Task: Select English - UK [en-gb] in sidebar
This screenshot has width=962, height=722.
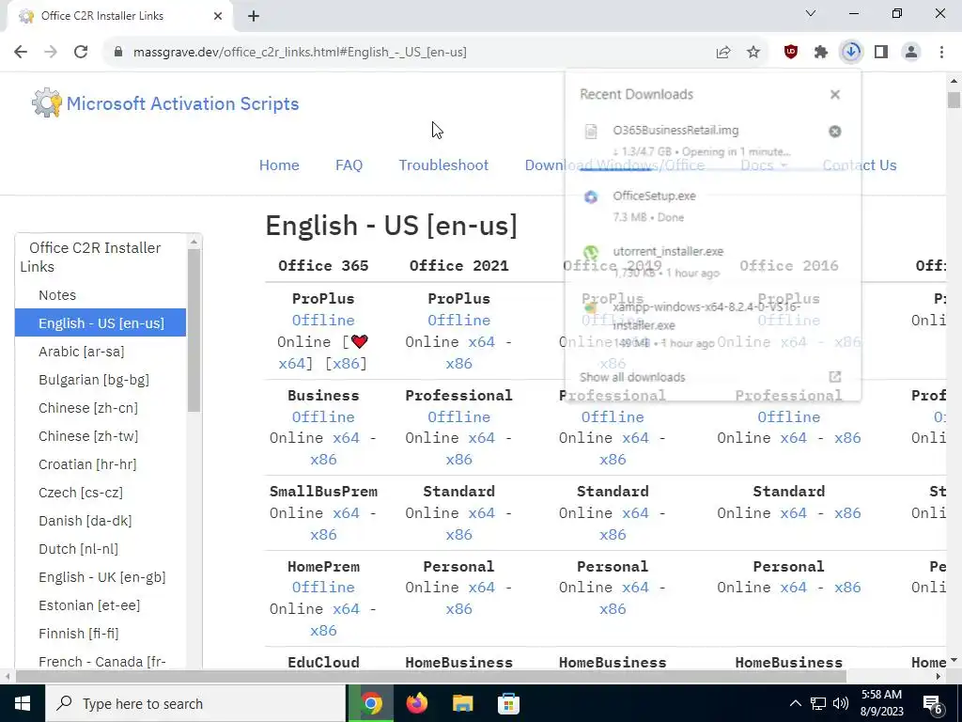Action: point(101,577)
